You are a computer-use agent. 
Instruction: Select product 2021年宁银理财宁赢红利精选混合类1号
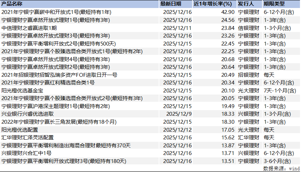(x=48, y=83)
